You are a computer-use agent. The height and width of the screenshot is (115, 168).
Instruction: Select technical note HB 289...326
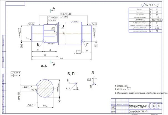tap(121, 86)
